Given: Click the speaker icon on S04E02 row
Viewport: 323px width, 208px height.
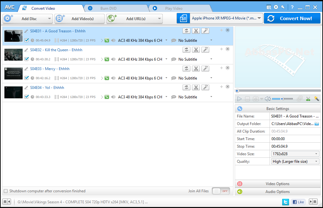Looking at the screenshot, I should (x=113, y=59).
